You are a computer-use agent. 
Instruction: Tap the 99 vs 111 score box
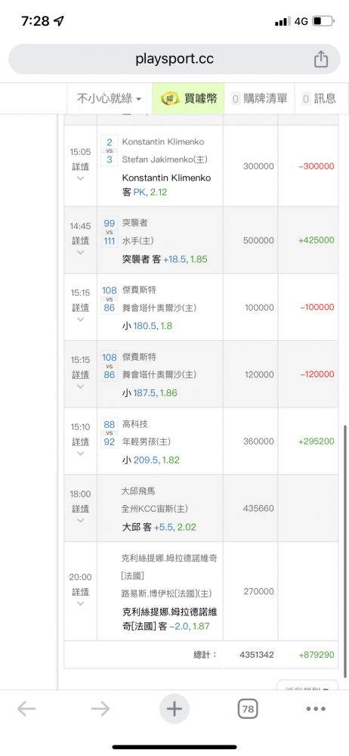[x=110, y=232]
